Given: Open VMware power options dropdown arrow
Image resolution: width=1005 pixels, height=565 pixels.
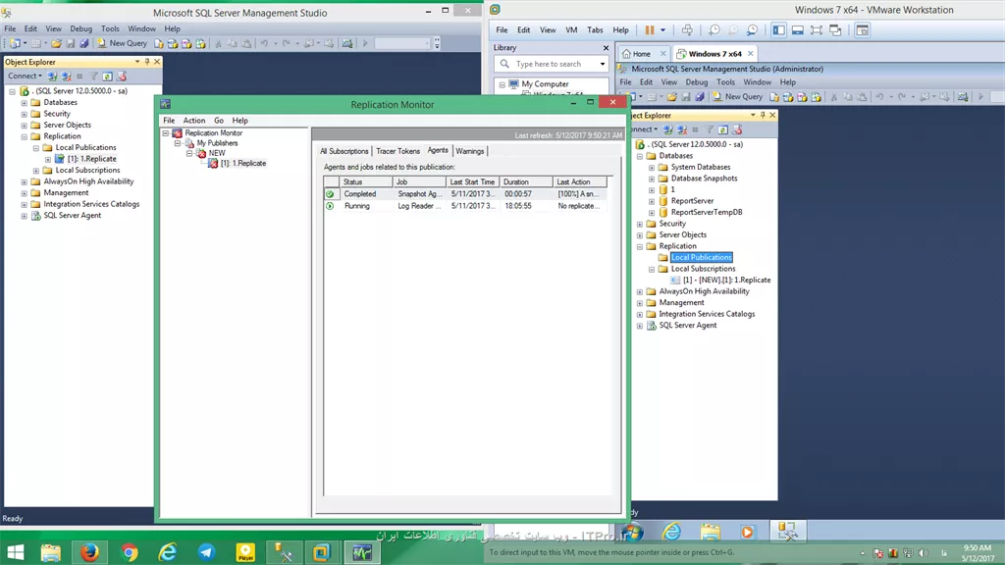Looking at the screenshot, I should 662,30.
